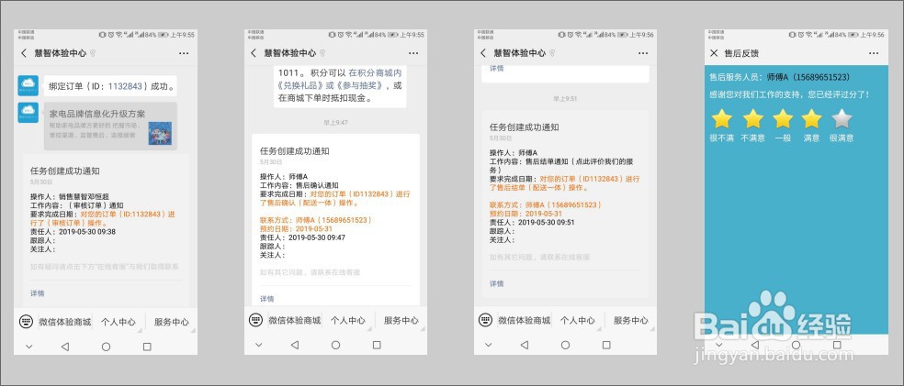Image resolution: width=904 pixels, height=386 pixels.
Task: Open 服务中心 menu on 售后结单通知 screen
Action: pos(631,320)
